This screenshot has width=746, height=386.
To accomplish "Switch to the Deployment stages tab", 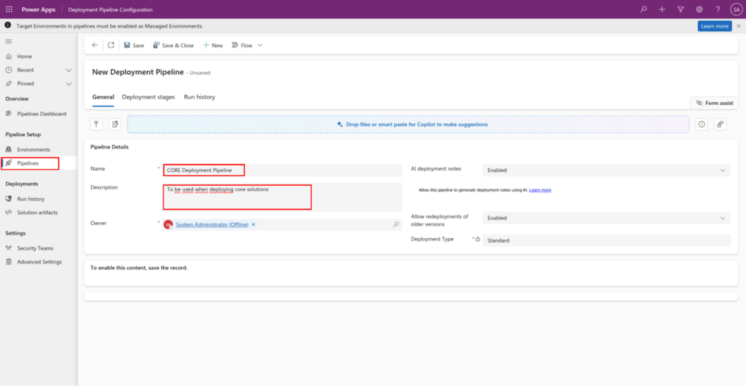I will [148, 97].
